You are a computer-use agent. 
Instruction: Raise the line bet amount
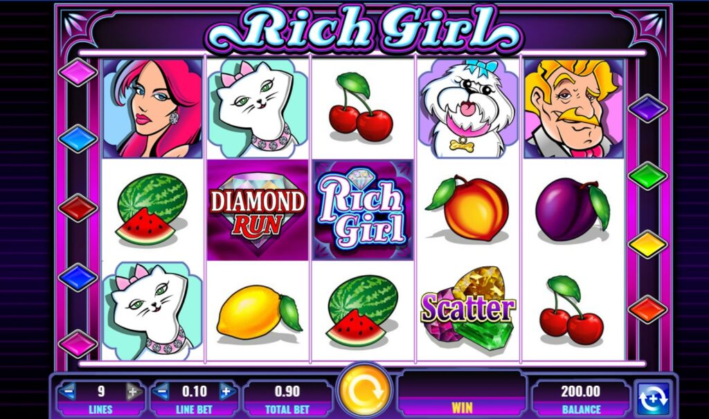(x=227, y=391)
